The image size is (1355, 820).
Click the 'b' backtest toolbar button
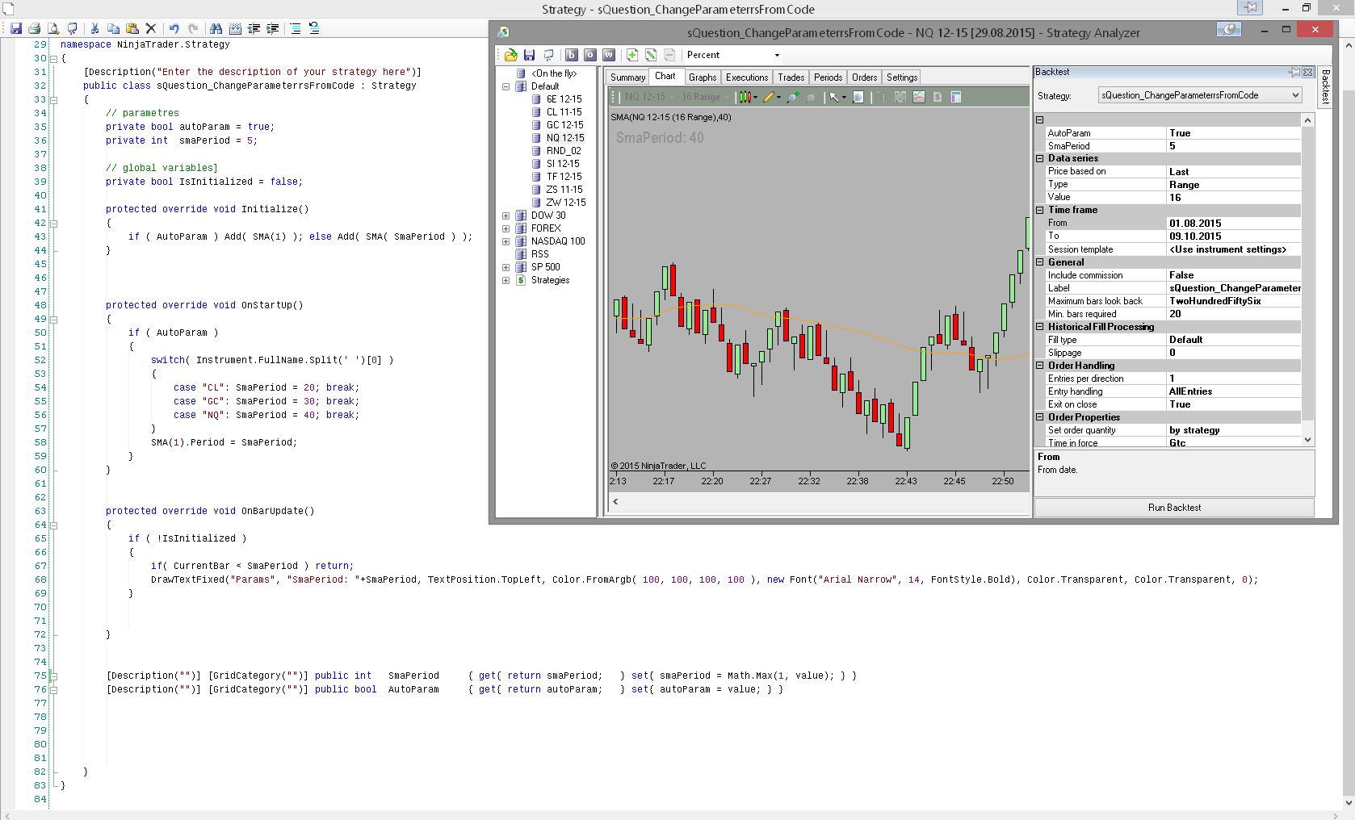tap(572, 55)
